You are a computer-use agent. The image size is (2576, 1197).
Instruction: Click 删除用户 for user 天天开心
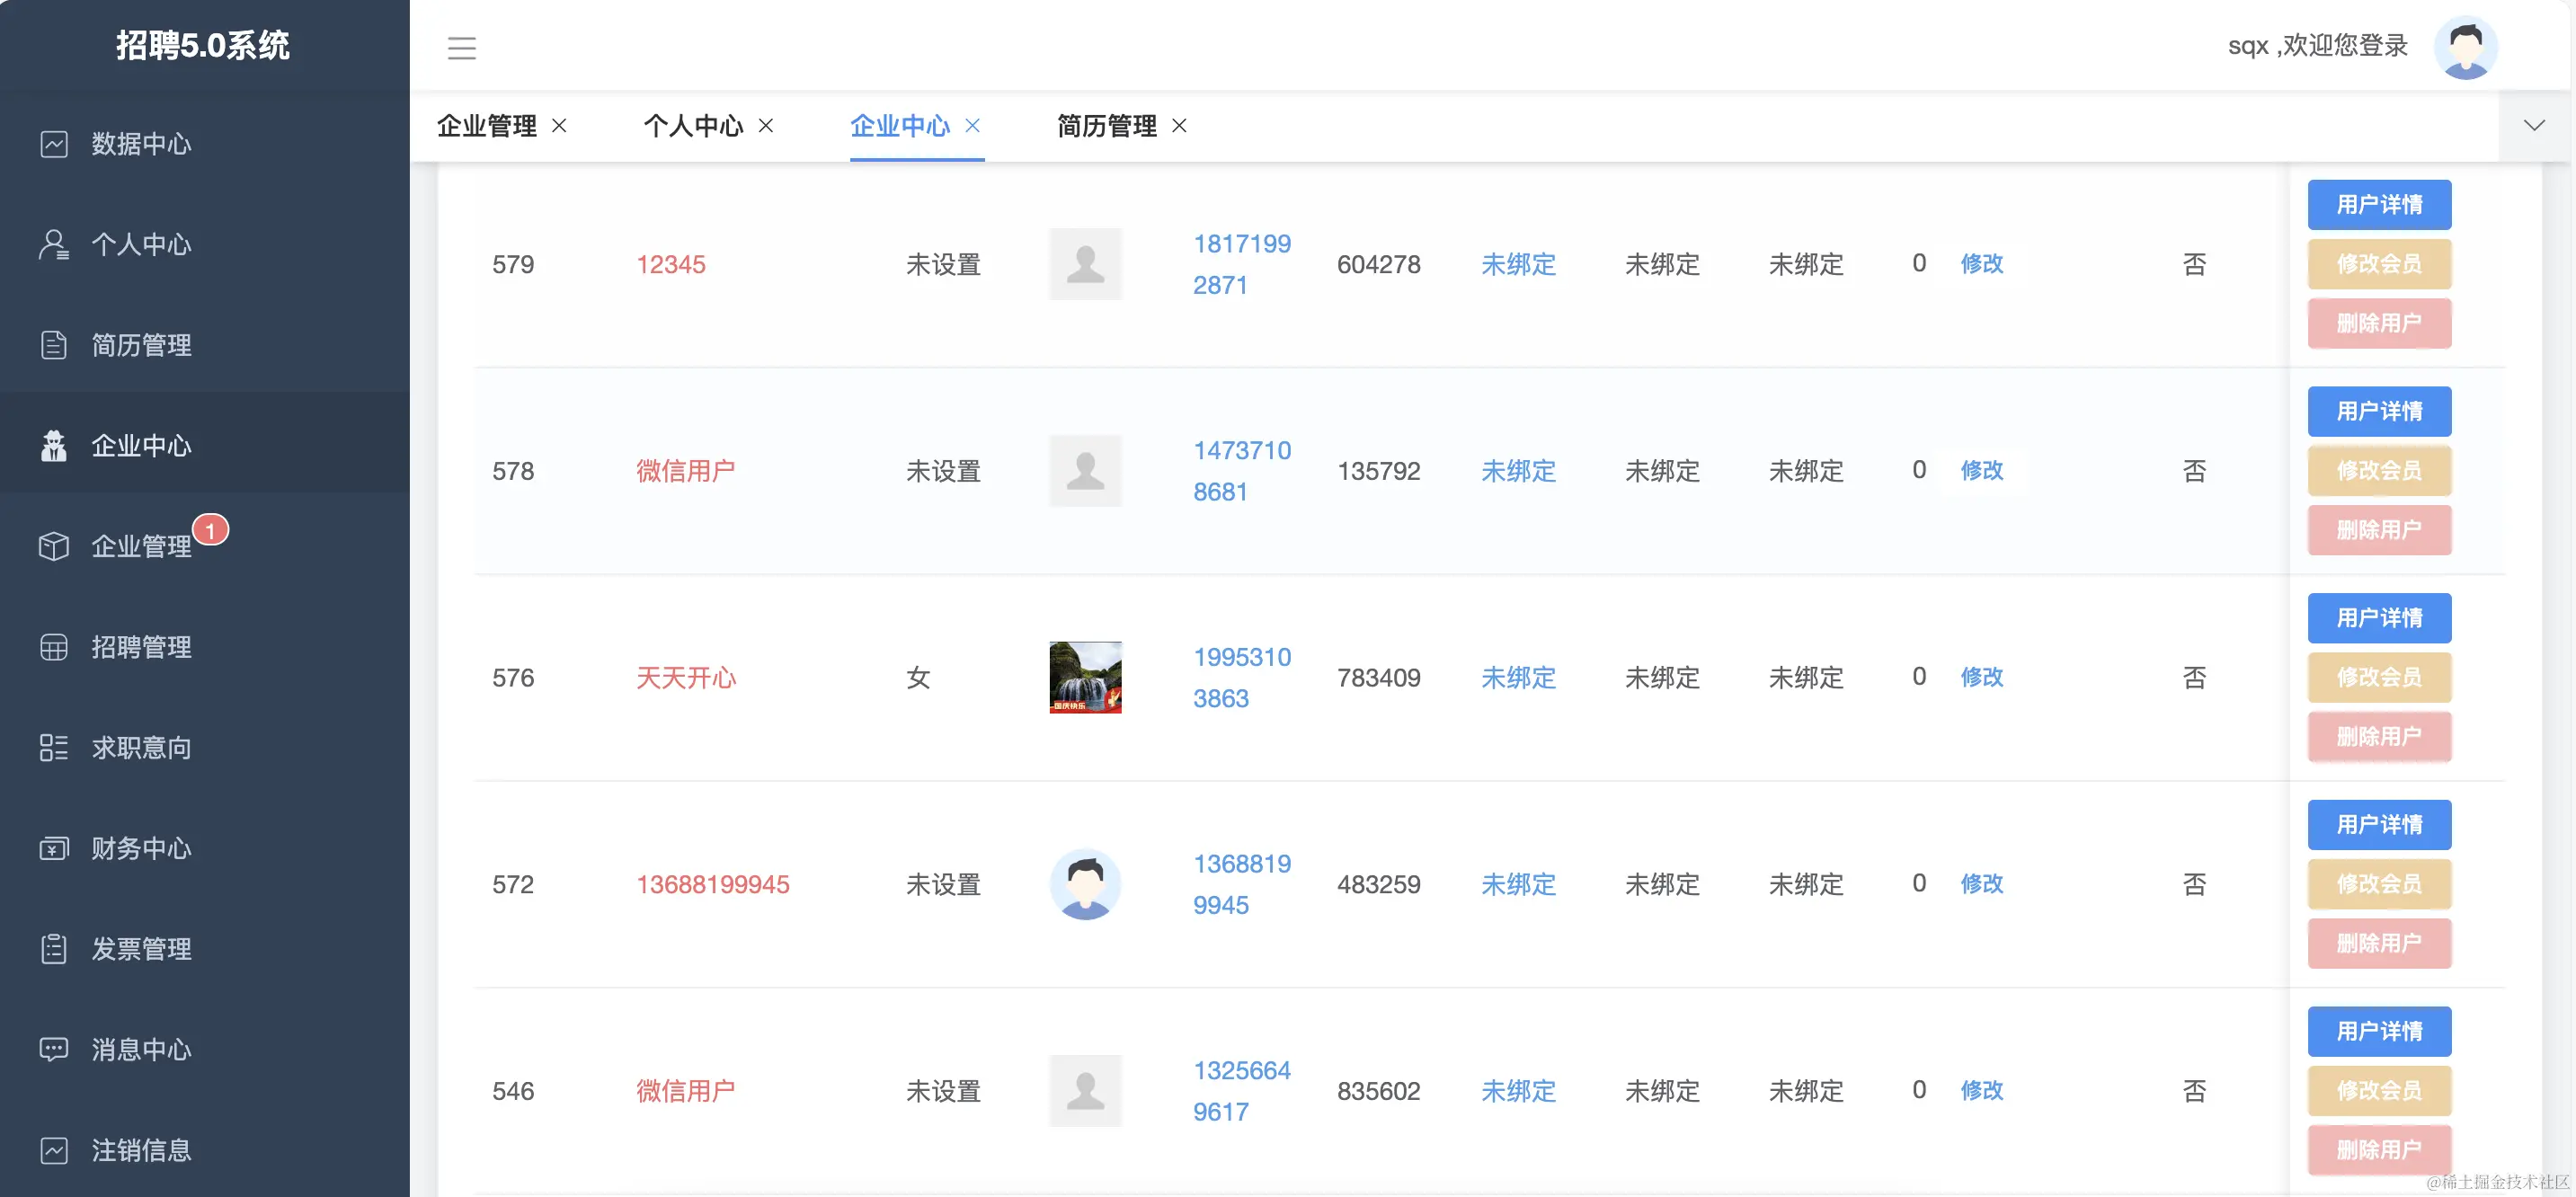tap(2378, 737)
